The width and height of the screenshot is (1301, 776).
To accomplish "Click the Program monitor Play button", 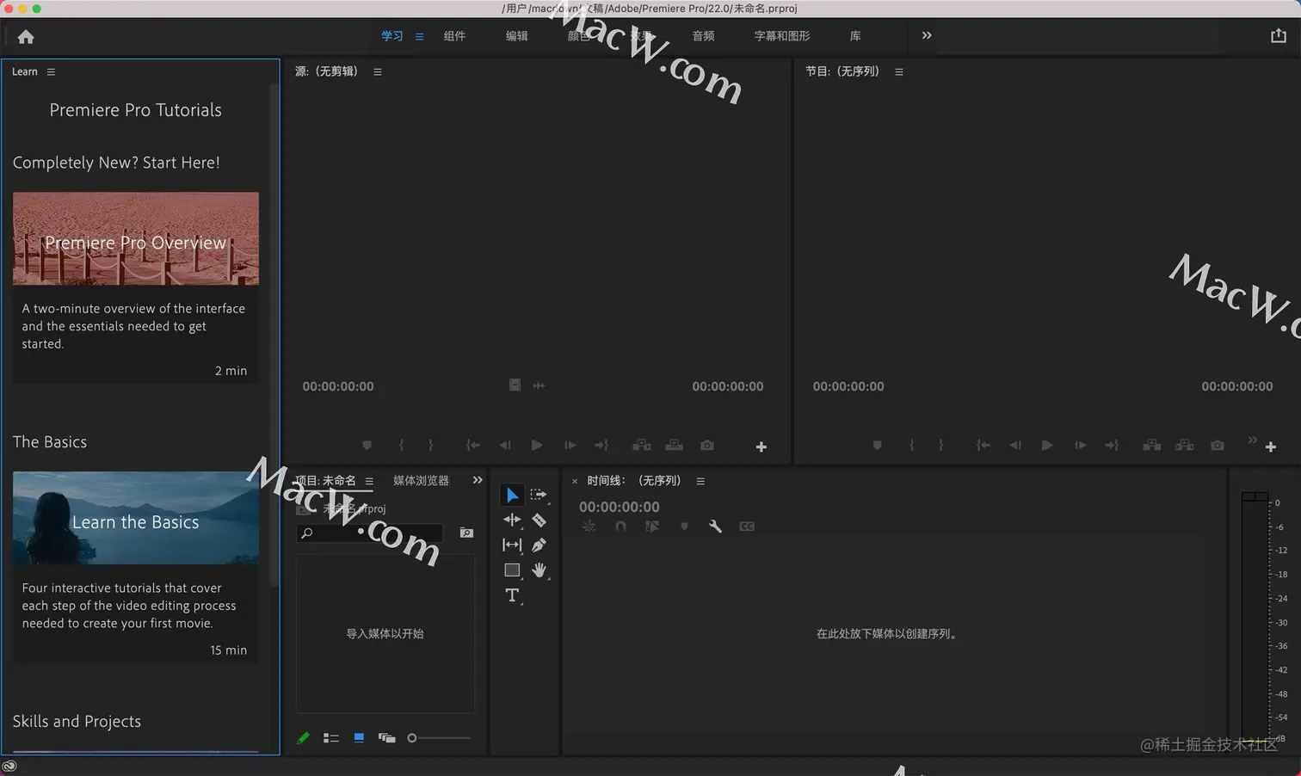I will 1047,446.
